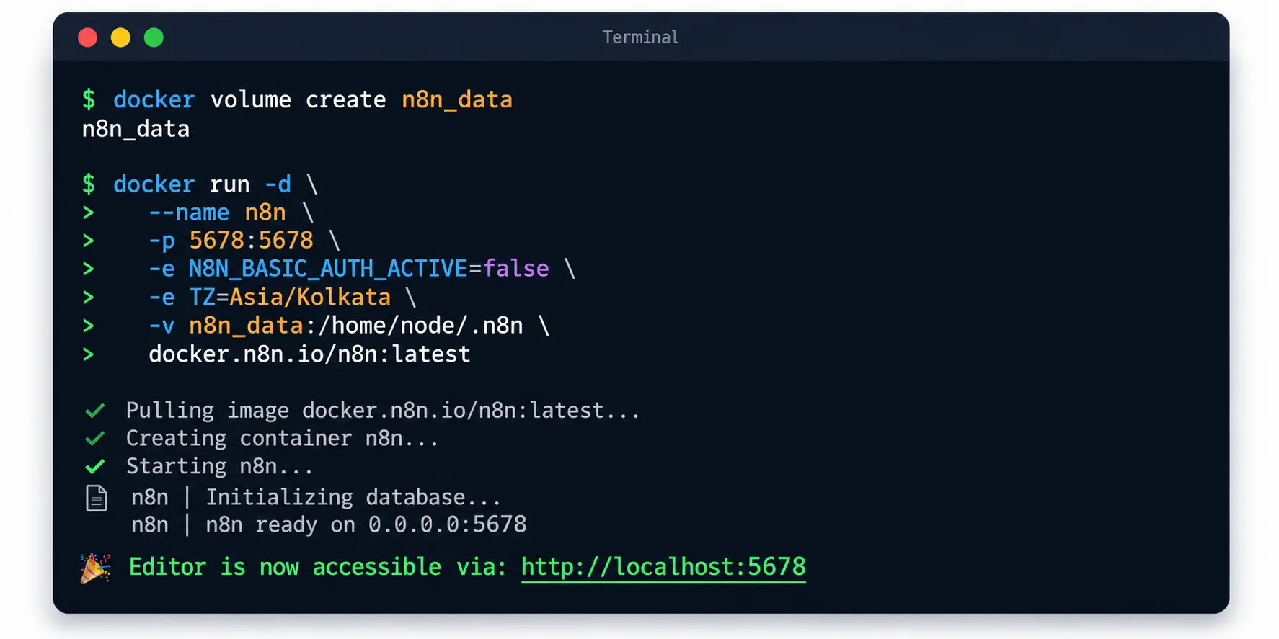Open the http://localhost:5678 link
The image size is (1279, 639).
click(x=663, y=567)
